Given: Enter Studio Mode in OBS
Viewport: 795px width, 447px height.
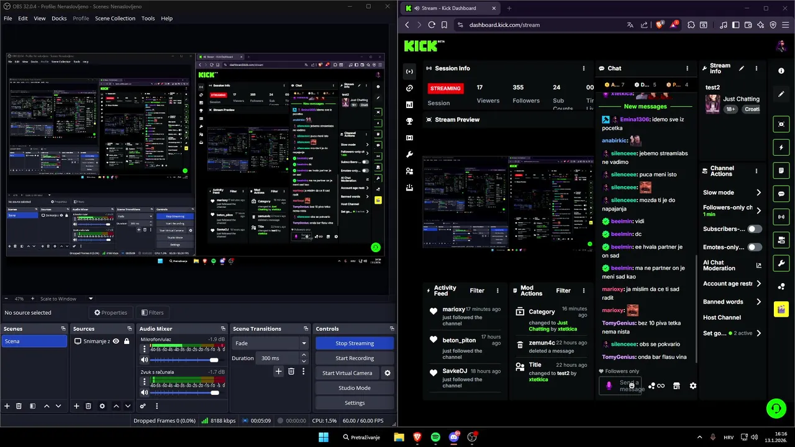Looking at the screenshot, I should pyautogui.click(x=355, y=388).
